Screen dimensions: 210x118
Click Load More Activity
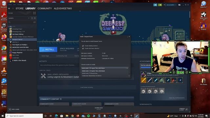tap(87, 88)
